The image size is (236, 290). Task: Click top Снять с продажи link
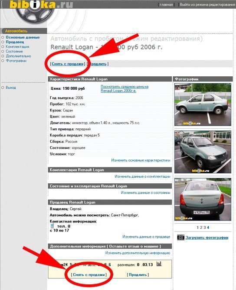pyautogui.click(x=68, y=64)
